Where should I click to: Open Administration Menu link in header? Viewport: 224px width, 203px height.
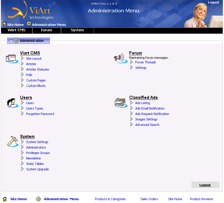pos(49,25)
